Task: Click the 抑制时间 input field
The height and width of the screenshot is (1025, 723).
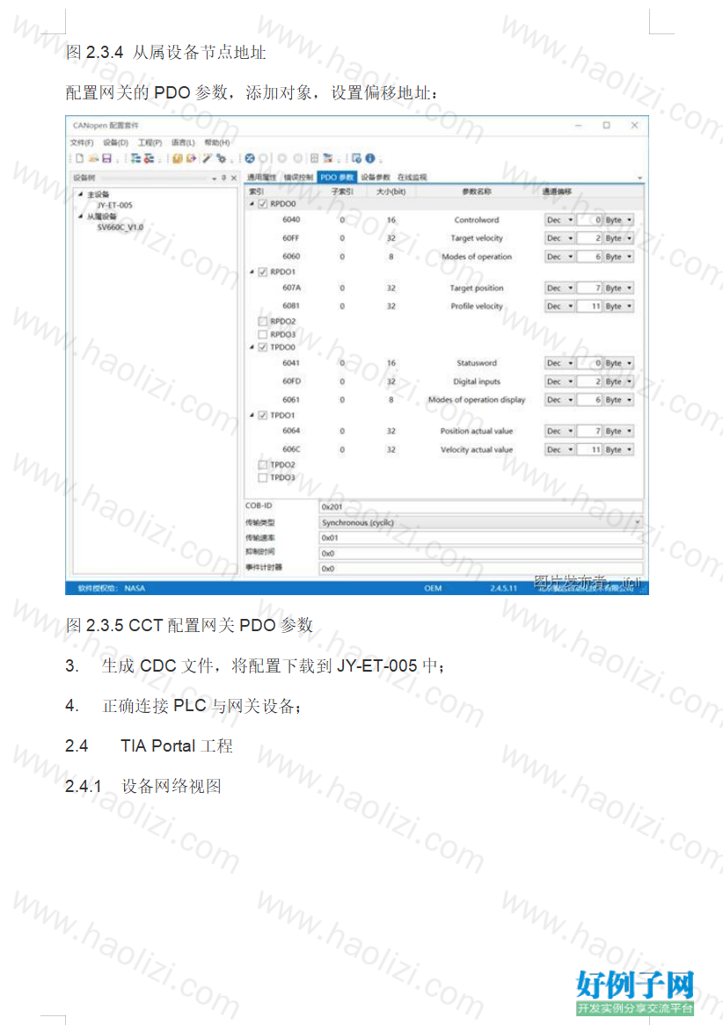Action: [481, 553]
